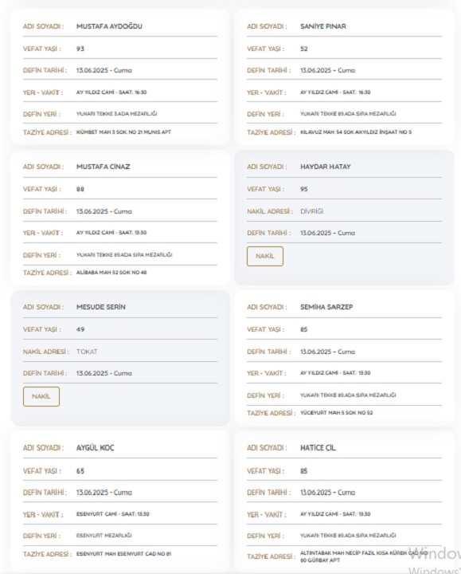Click Yüceyurt Mah condolence address text

point(336,413)
